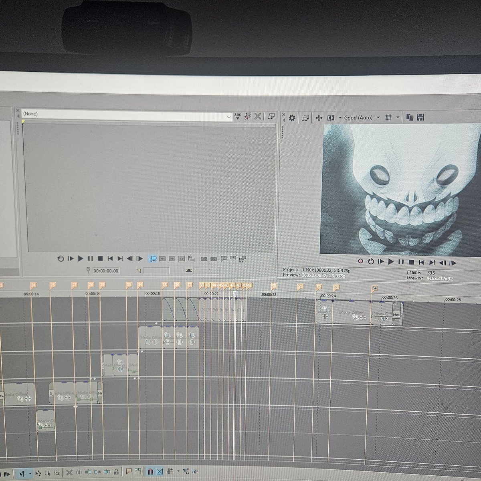Click event pan/crop icon on 00:00:18 clip
481x481 pixels.
(x=148, y=342)
